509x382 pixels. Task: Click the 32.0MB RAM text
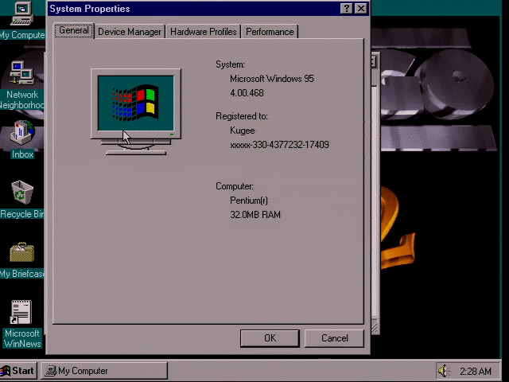point(255,215)
